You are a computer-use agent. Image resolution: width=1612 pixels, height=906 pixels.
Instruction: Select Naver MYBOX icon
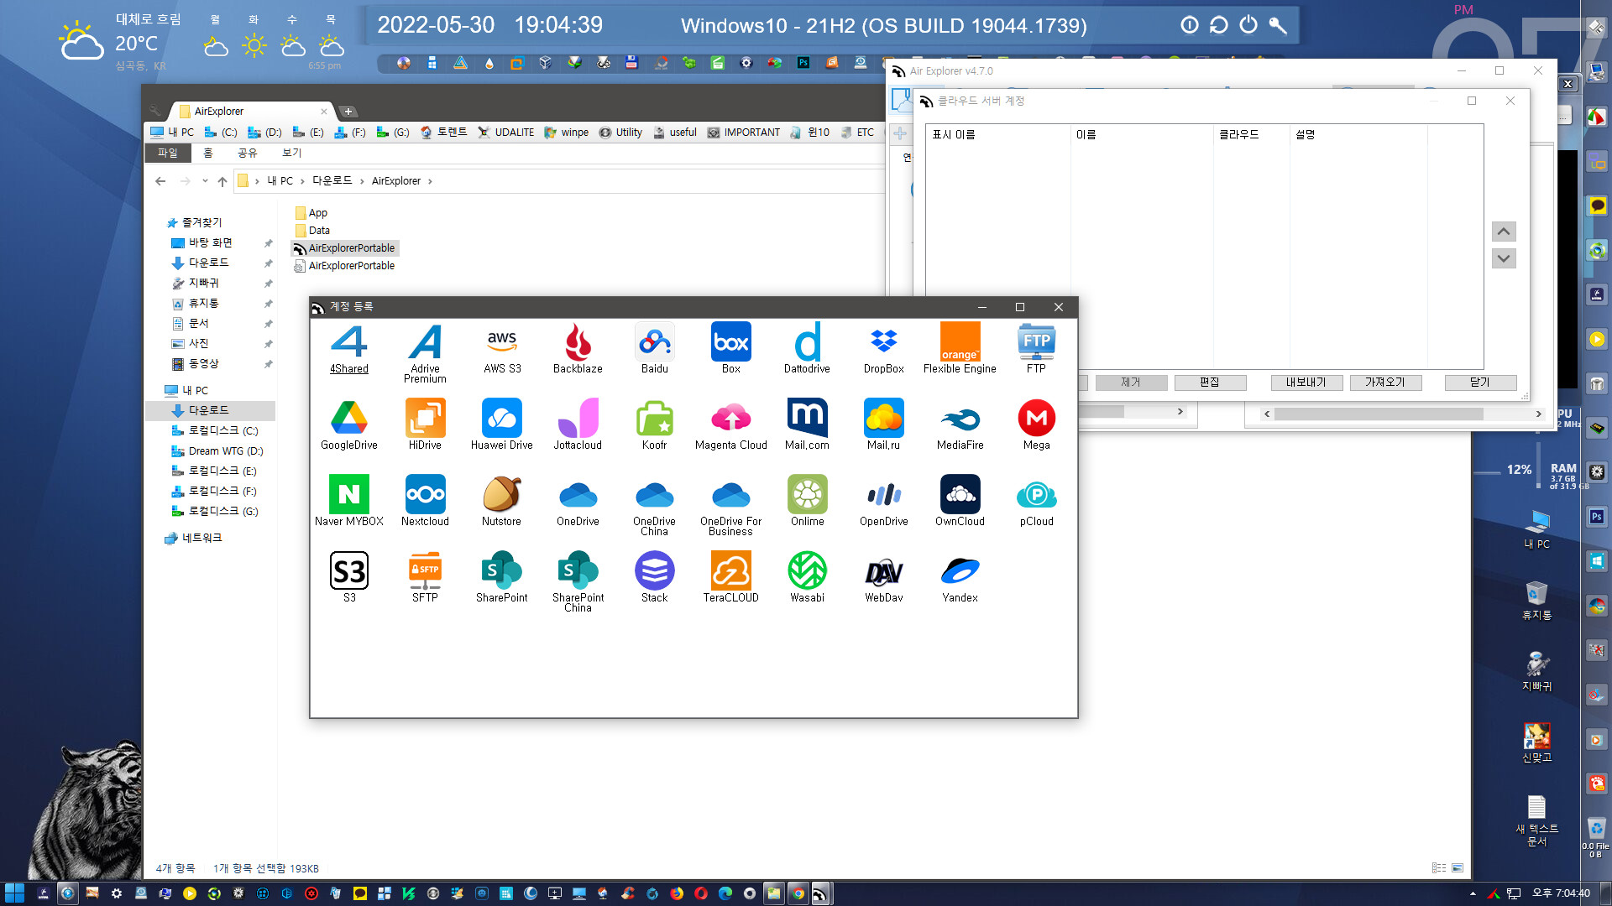pos(349,501)
